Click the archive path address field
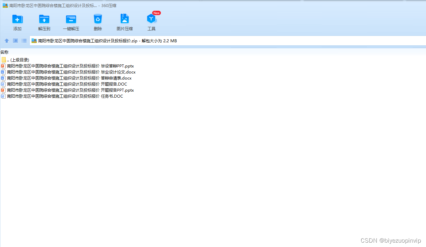The width and height of the screenshot is (426, 247). point(228,41)
